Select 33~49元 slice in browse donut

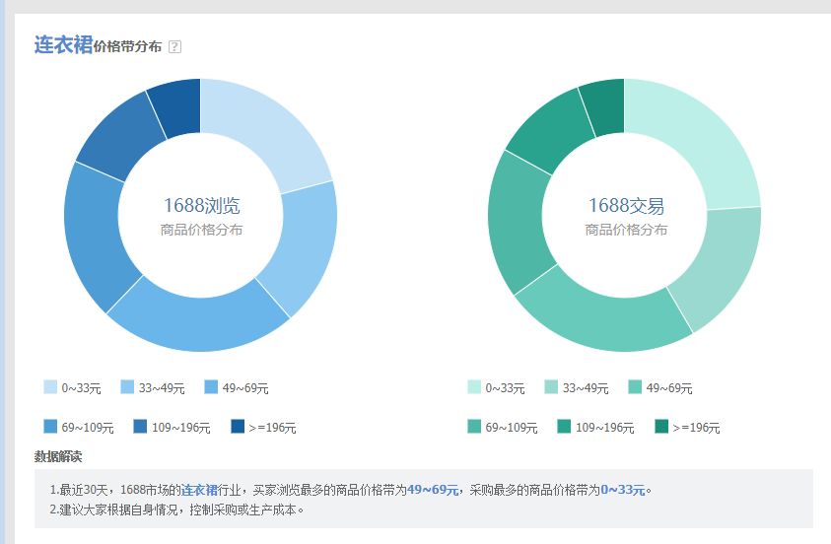click(x=304, y=246)
